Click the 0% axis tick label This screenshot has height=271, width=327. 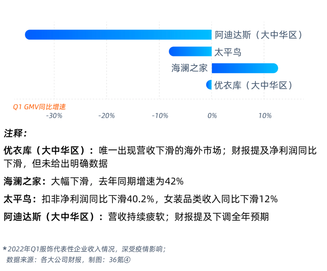212,116
